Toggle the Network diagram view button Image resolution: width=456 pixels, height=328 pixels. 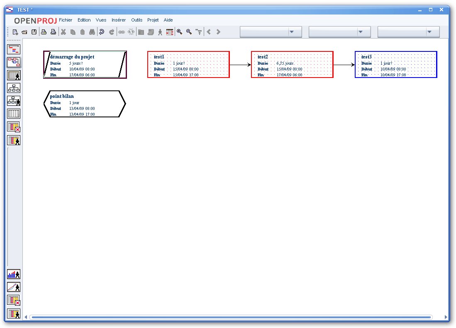pyautogui.click(x=14, y=62)
